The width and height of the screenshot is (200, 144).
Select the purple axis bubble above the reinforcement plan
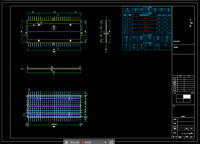(x=29, y=90)
